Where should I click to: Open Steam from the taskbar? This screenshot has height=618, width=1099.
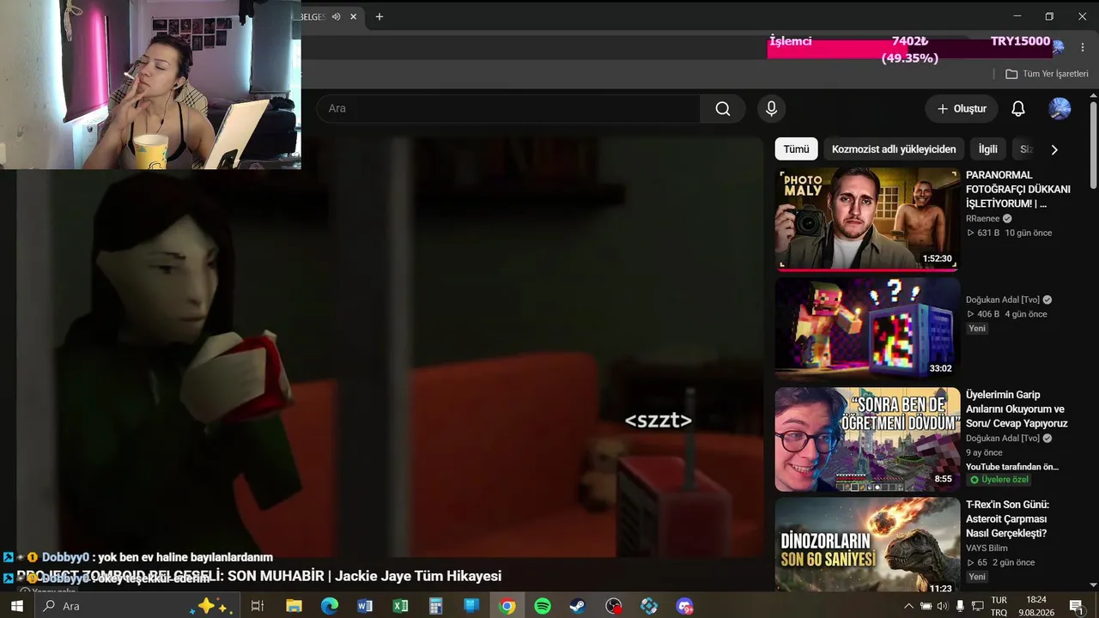tap(578, 606)
